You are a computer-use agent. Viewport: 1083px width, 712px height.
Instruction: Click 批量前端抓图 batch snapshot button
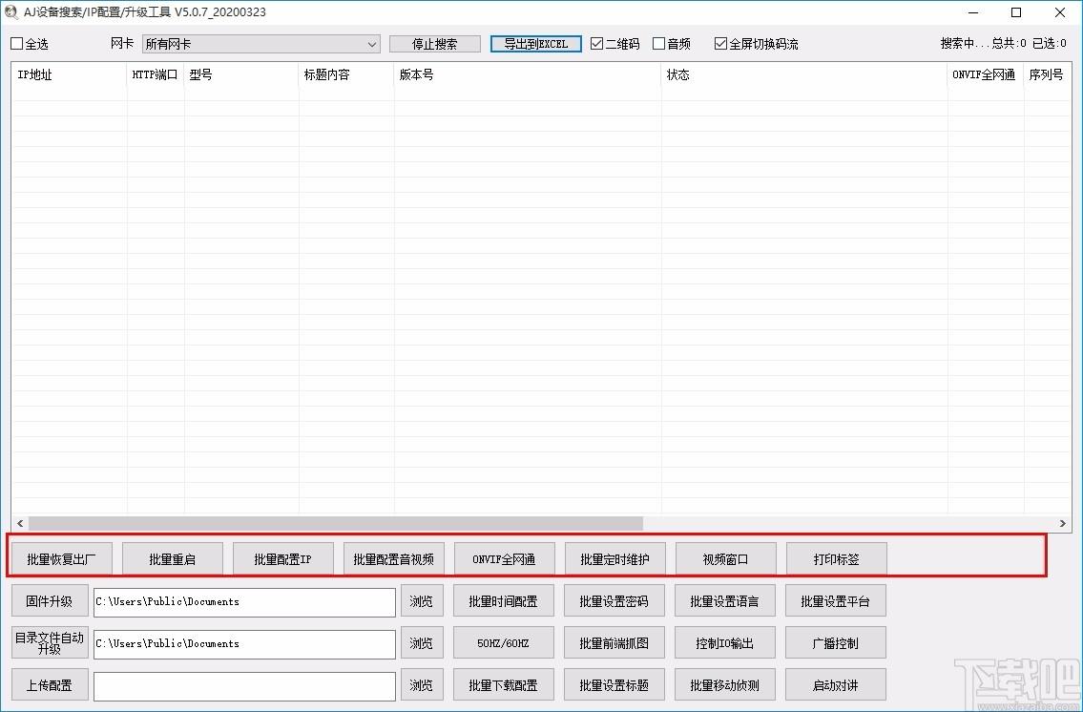(614, 643)
